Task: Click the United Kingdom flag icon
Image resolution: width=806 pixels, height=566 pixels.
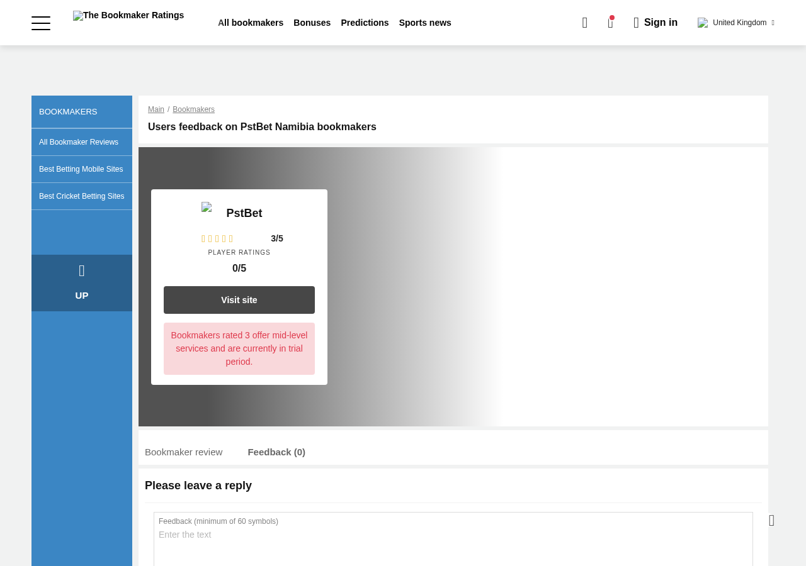Action: pos(703,23)
